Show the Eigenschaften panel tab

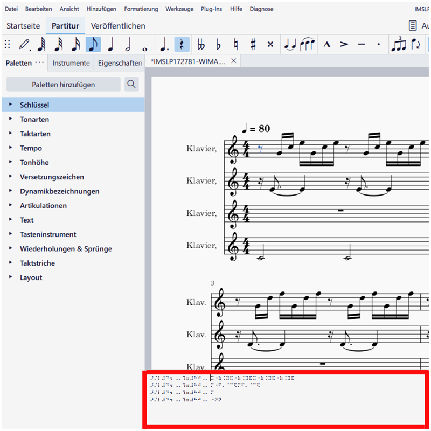120,63
